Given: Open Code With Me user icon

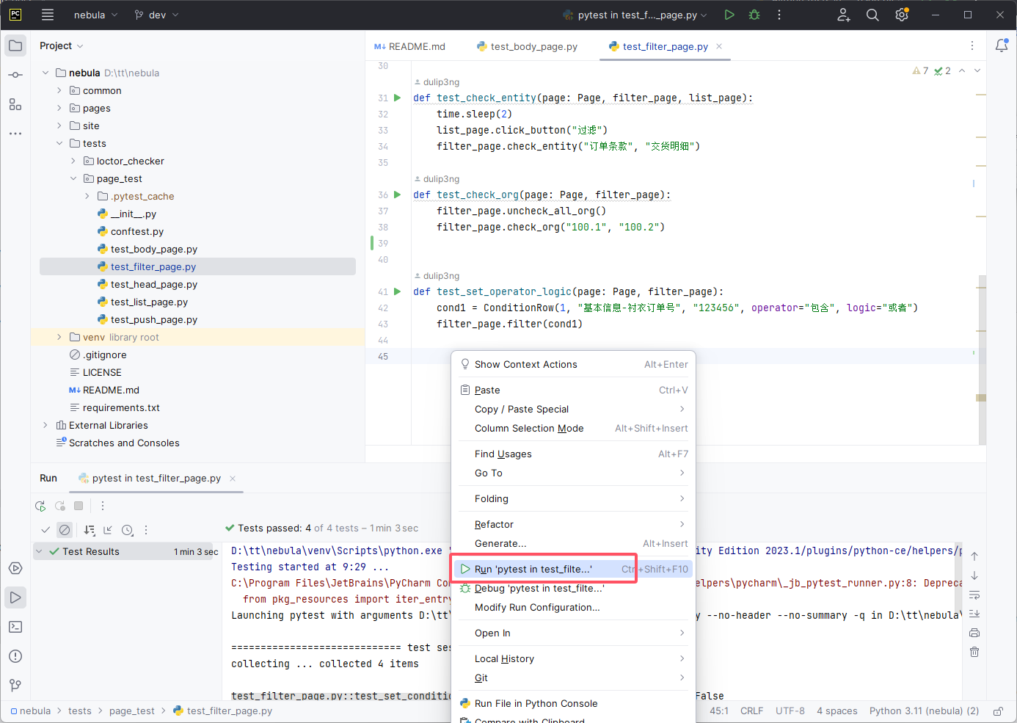Looking at the screenshot, I should pyautogui.click(x=844, y=15).
